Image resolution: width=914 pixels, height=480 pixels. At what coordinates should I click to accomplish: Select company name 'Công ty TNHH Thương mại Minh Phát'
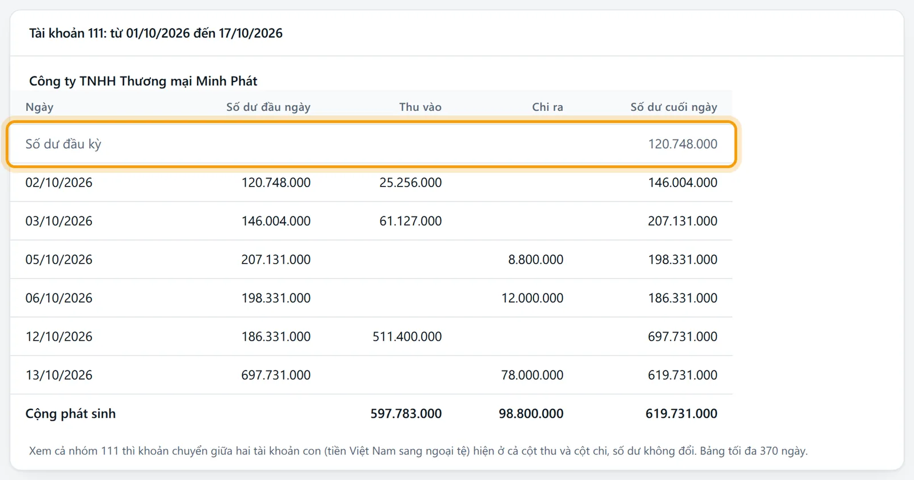[143, 81]
